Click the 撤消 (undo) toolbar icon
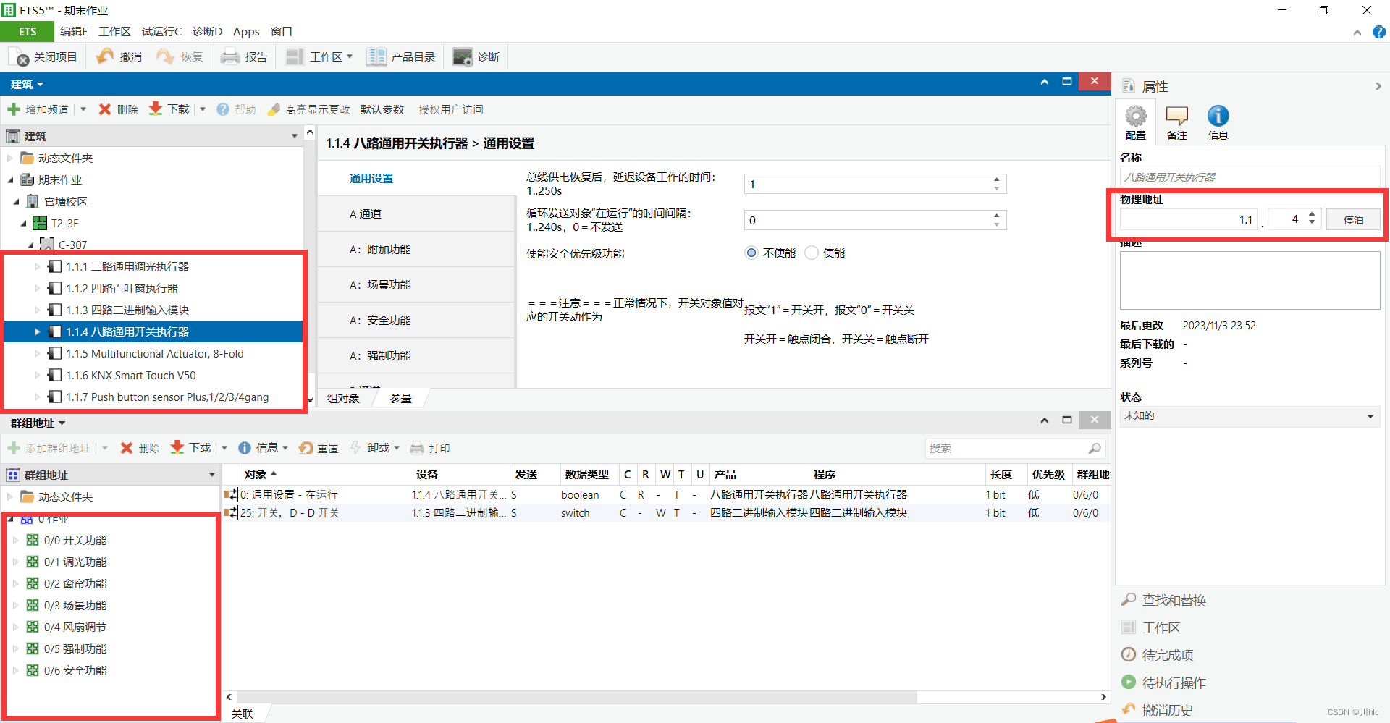Viewport: 1390px width, 723px height. [x=106, y=56]
